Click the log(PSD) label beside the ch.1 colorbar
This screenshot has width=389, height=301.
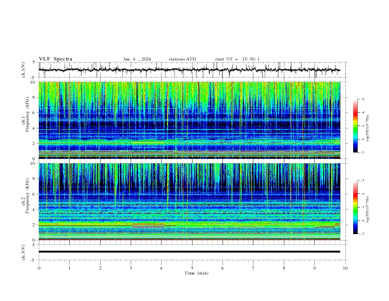pyautogui.click(x=368, y=128)
